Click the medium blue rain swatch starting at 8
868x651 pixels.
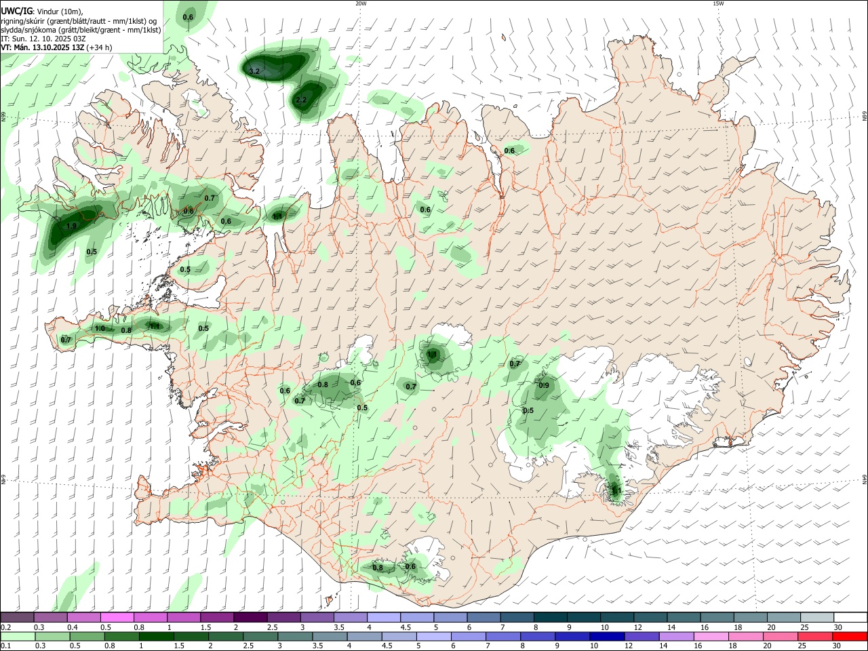click(538, 636)
